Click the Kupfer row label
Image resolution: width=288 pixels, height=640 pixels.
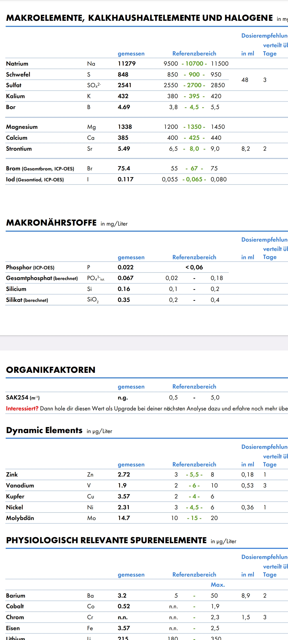point(15,496)
